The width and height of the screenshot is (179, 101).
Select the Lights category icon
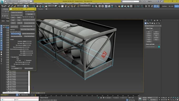point(150,23)
